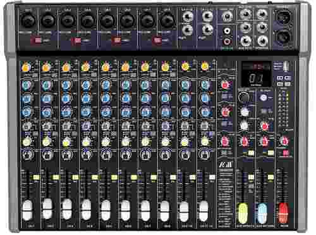
Task: Click the light-blue fader in master section
Action: coord(262,213)
